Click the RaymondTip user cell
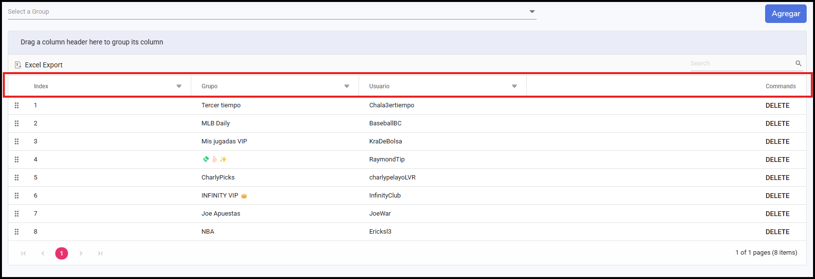 [x=387, y=159]
